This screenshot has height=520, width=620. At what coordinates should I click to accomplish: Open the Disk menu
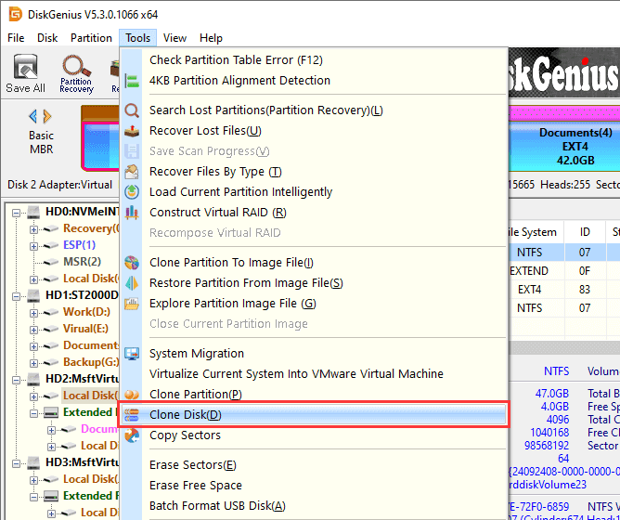(47, 38)
